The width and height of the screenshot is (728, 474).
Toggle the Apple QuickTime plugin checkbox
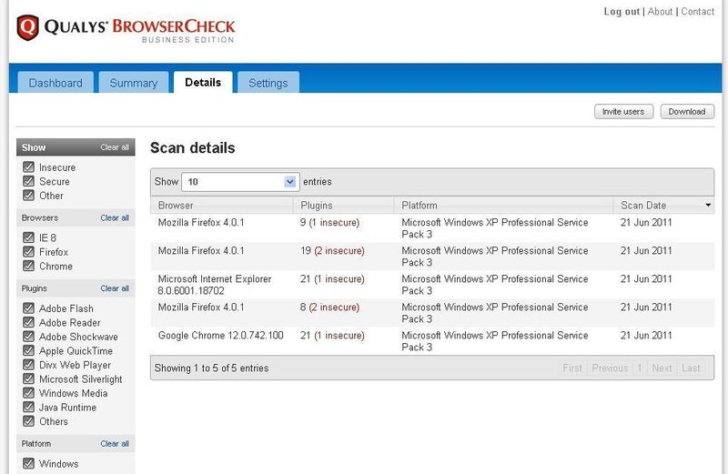pos(28,350)
